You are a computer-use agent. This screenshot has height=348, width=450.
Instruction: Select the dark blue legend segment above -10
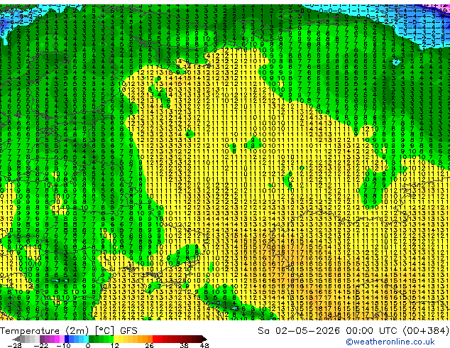[67, 339]
